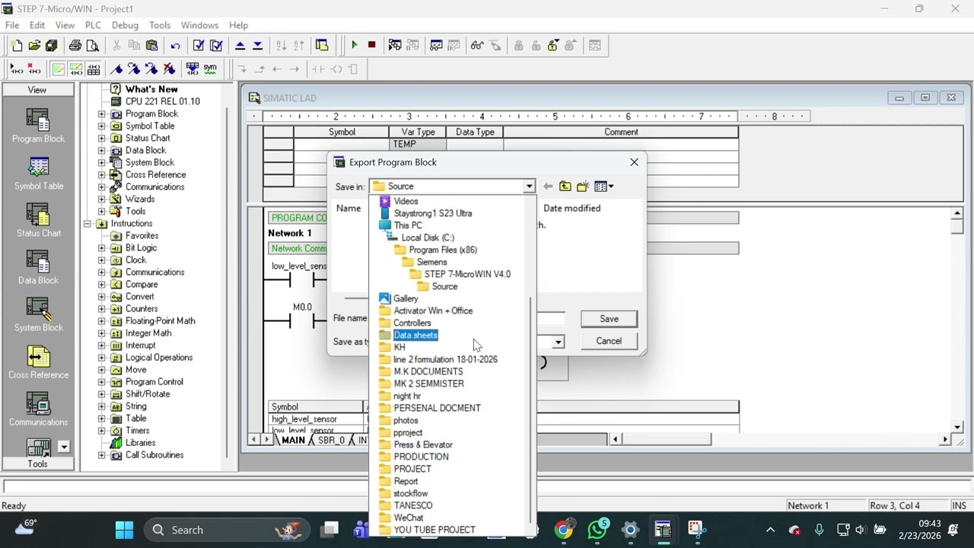Open the File menu
The width and height of the screenshot is (974, 548).
tap(12, 25)
